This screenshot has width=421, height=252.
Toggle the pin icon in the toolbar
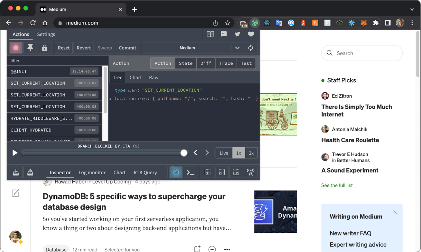pyautogui.click(x=30, y=48)
